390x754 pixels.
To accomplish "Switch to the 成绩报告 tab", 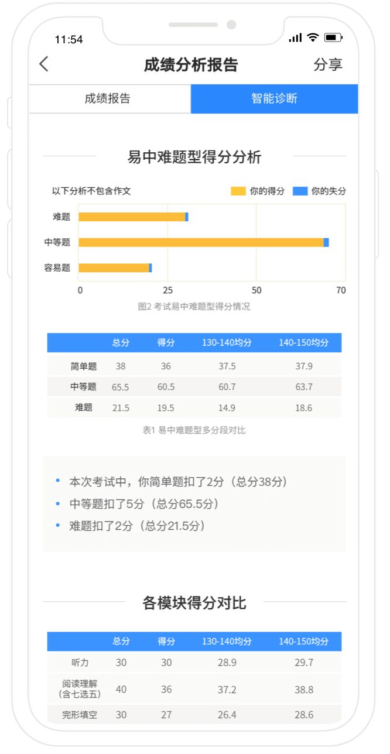I will [108, 98].
